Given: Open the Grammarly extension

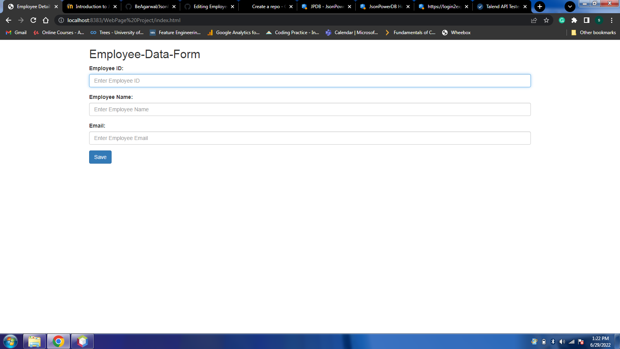Looking at the screenshot, I should point(561,20).
